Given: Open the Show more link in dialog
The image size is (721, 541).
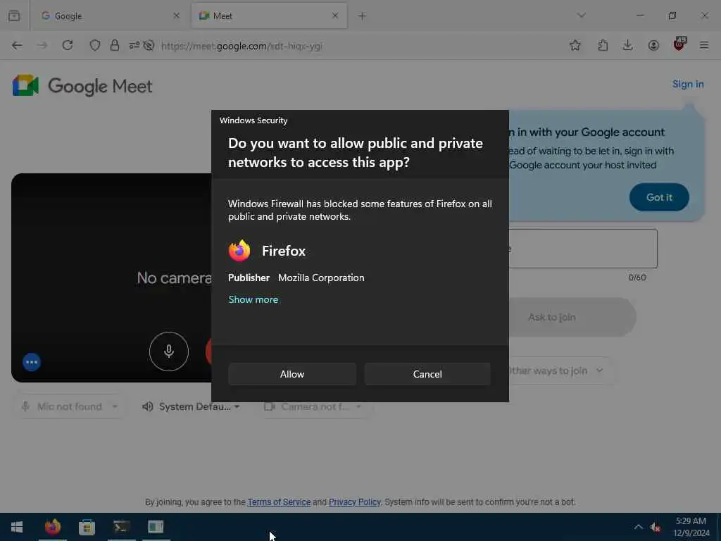Looking at the screenshot, I should click(x=253, y=299).
